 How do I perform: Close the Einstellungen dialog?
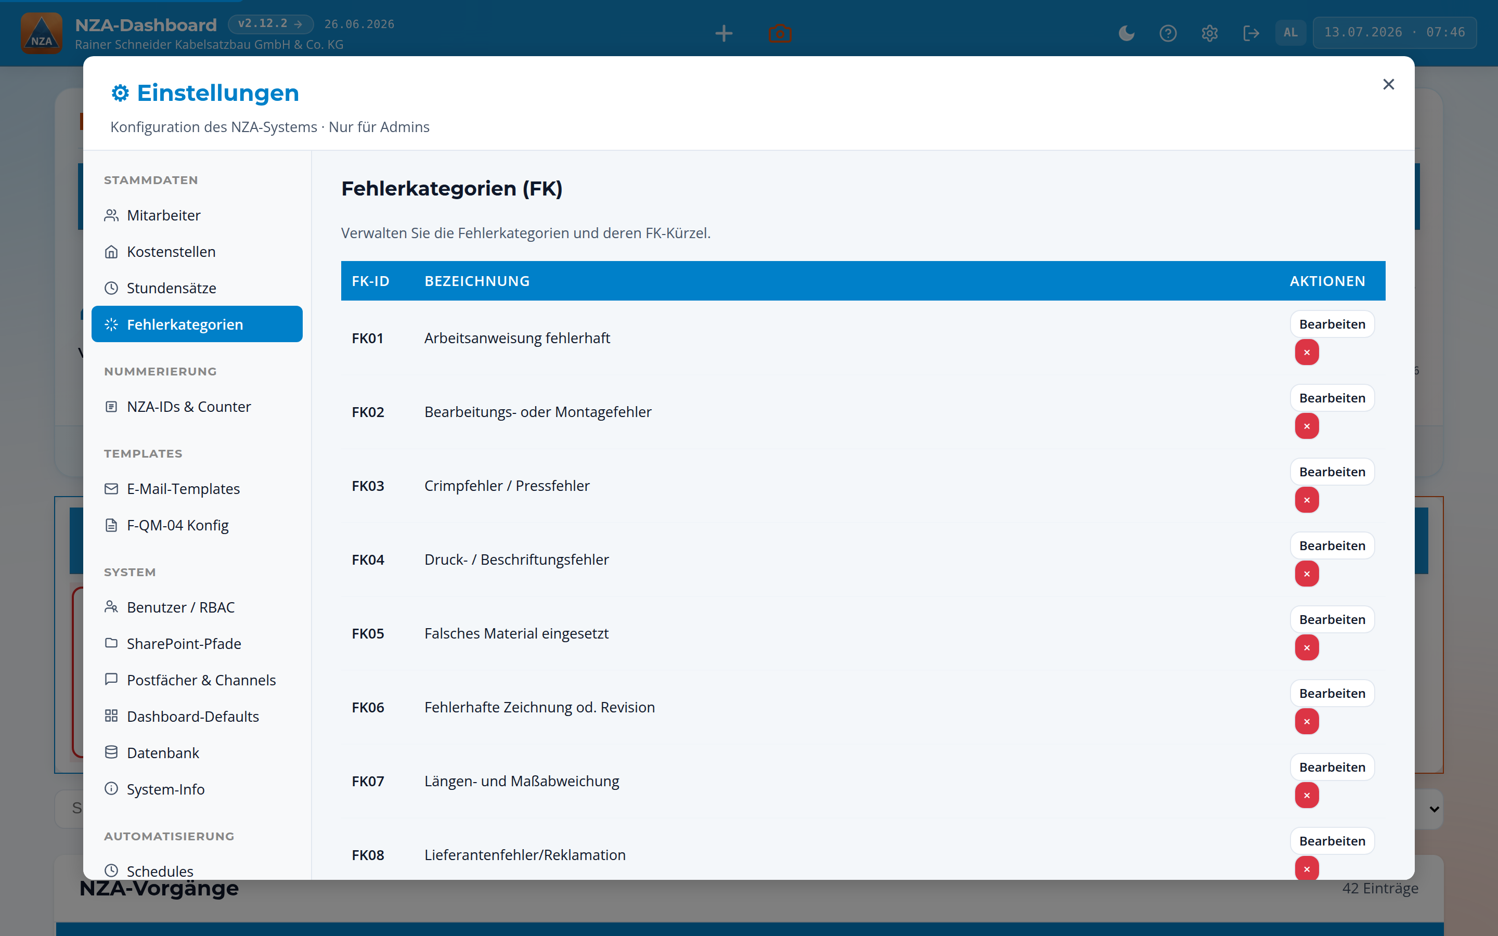coord(1388,84)
